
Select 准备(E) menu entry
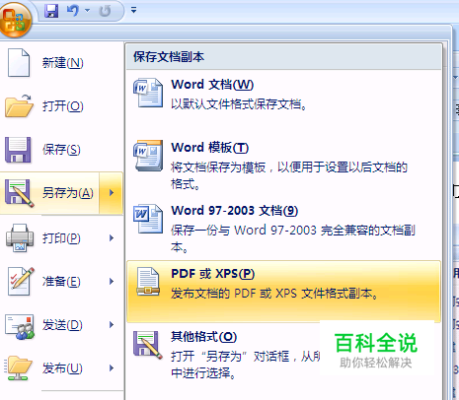[x=62, y=282]
